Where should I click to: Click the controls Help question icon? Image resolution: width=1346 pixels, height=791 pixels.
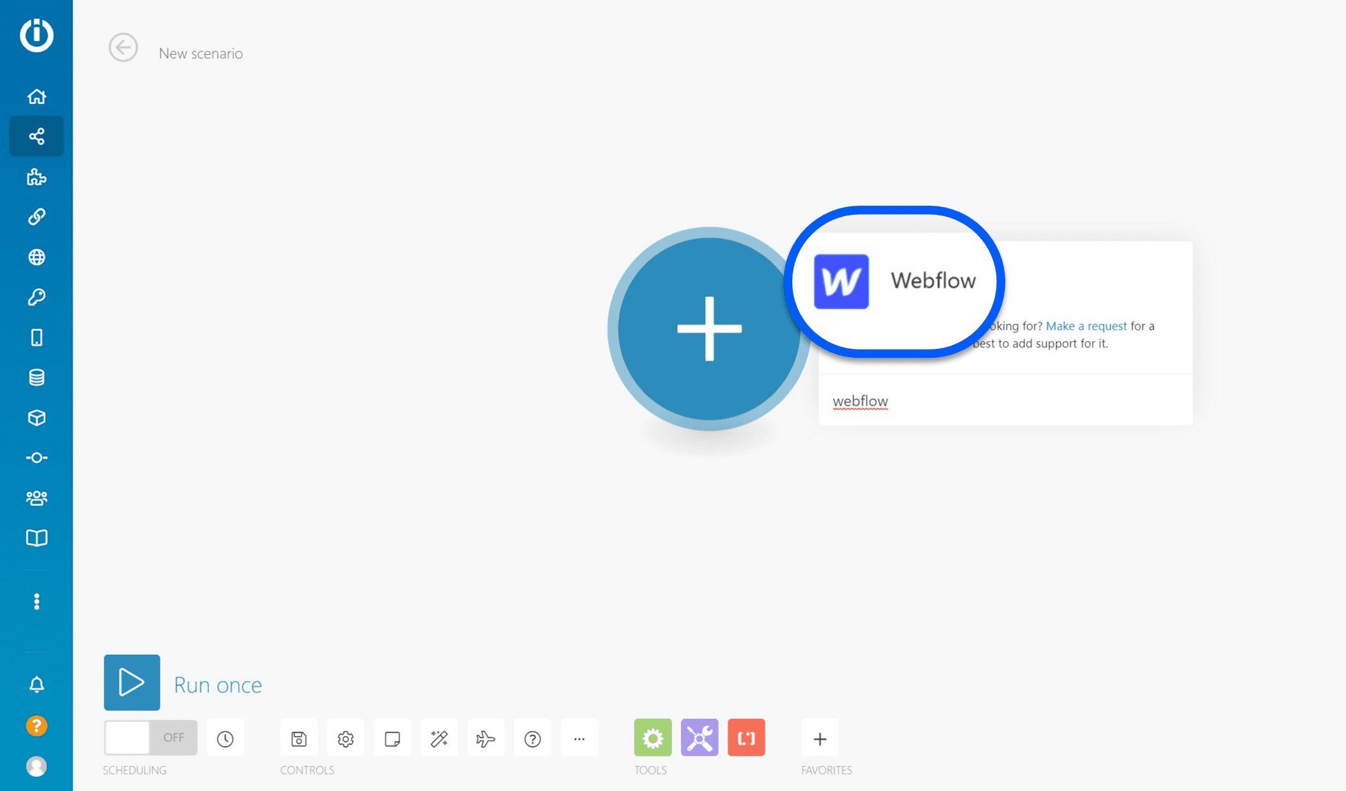click(x=532, y=739)
